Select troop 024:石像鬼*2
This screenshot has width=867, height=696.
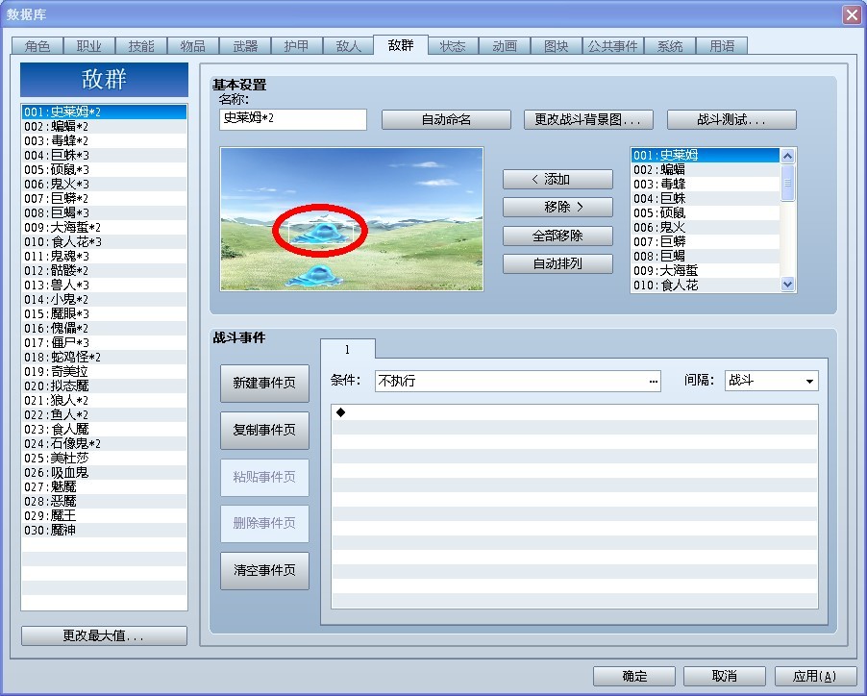pos(104,443)
